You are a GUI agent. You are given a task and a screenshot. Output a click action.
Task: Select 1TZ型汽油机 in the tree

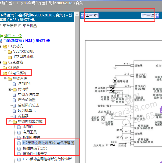pyautogui.click(x=23, y=57)
